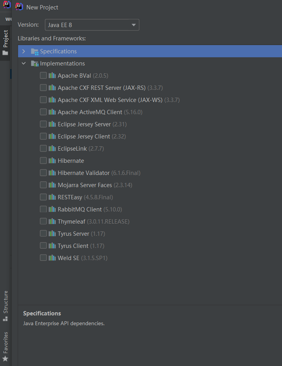The height and width of the screenshot is (366, 282).
Task: Select the Hibernate Validator (6.1.6.Final) text
Action: 99,173
